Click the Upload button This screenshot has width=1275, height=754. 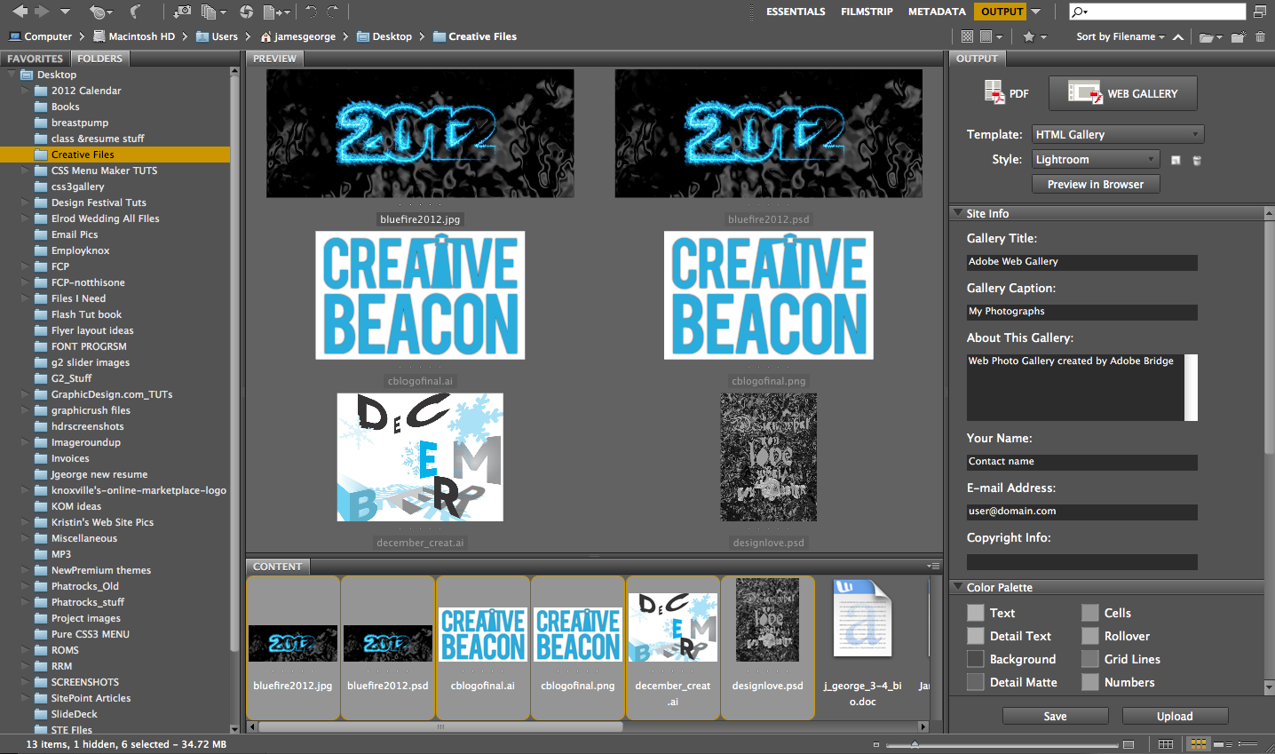coord(1175,717)
